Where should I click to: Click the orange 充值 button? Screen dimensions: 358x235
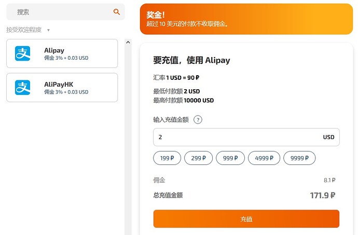coord(246,219)
